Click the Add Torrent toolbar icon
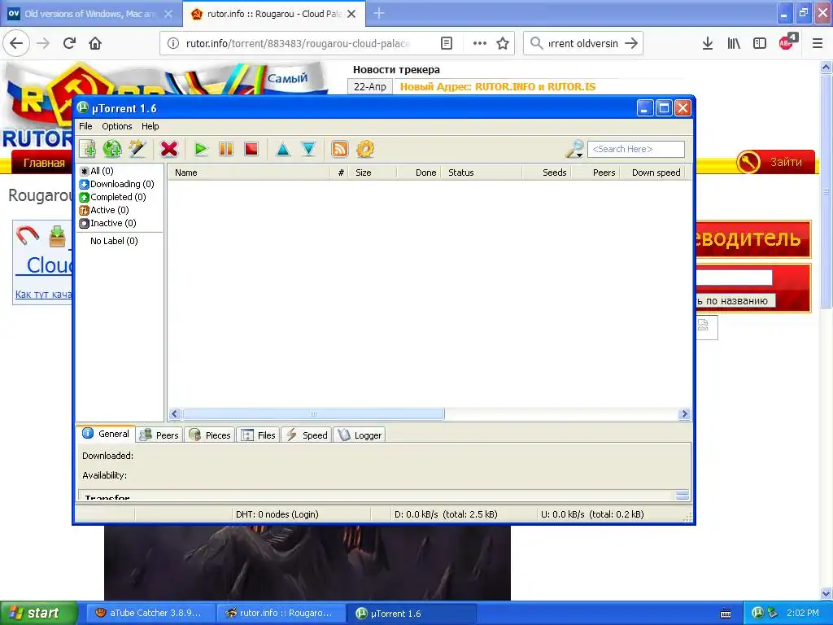The height and width of the screenshot is (625, 833). pos(87,149)
